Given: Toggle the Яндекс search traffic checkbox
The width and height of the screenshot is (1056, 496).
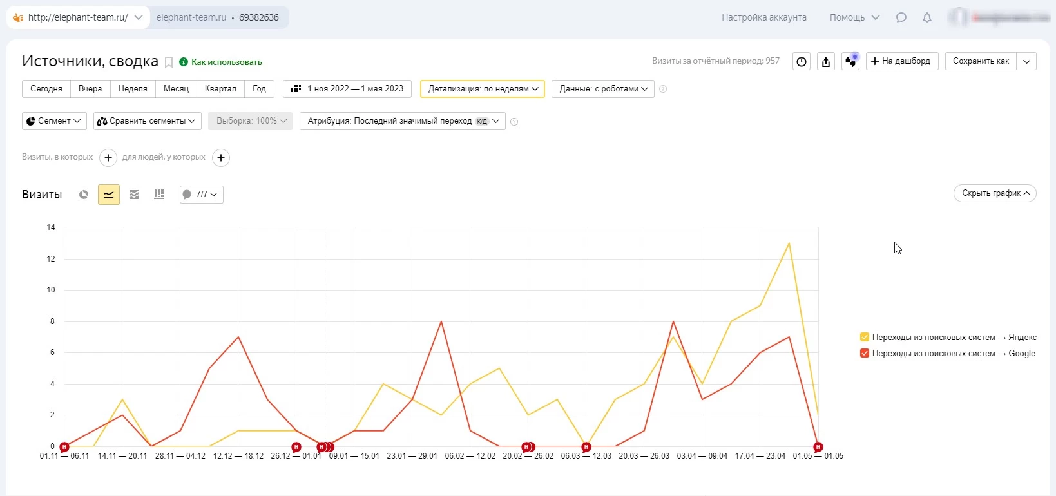Looking at the screenshot, I should point(865,337).
